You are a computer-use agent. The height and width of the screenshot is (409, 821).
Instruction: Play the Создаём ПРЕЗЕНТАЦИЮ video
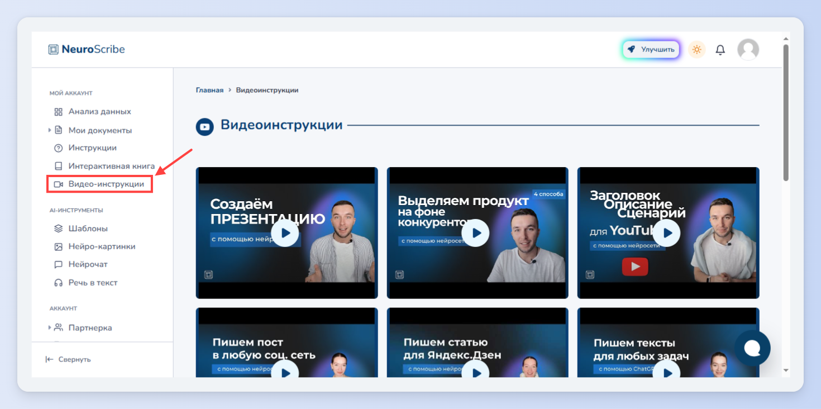tap(285, 233)
